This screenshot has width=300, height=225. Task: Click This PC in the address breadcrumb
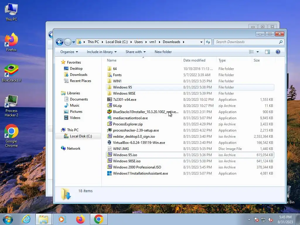93,42
